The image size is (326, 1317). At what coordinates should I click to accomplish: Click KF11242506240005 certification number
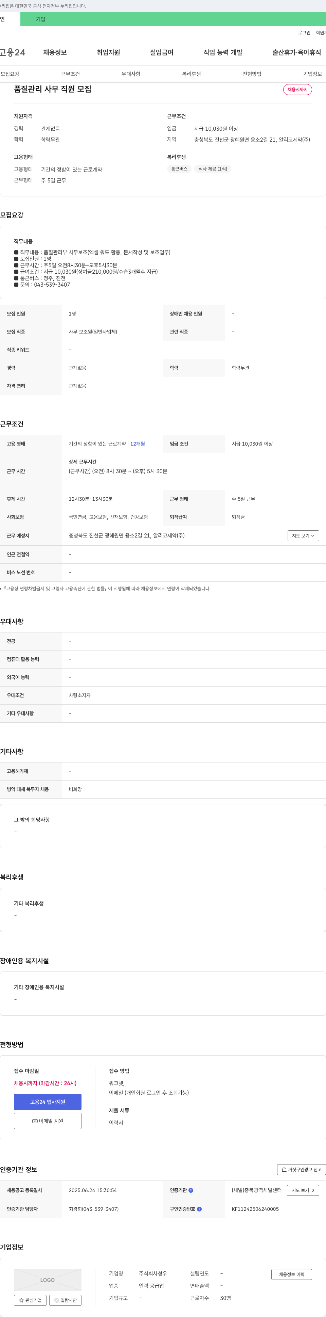tap(255, 1209)
